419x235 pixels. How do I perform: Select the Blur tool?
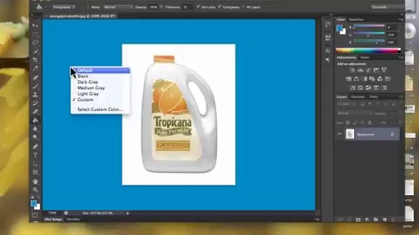35,129
